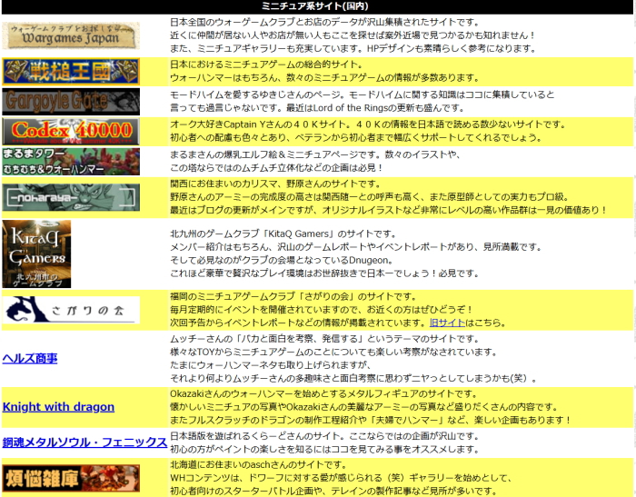Open the Gargoyle Gate banner

pos(71,101)
